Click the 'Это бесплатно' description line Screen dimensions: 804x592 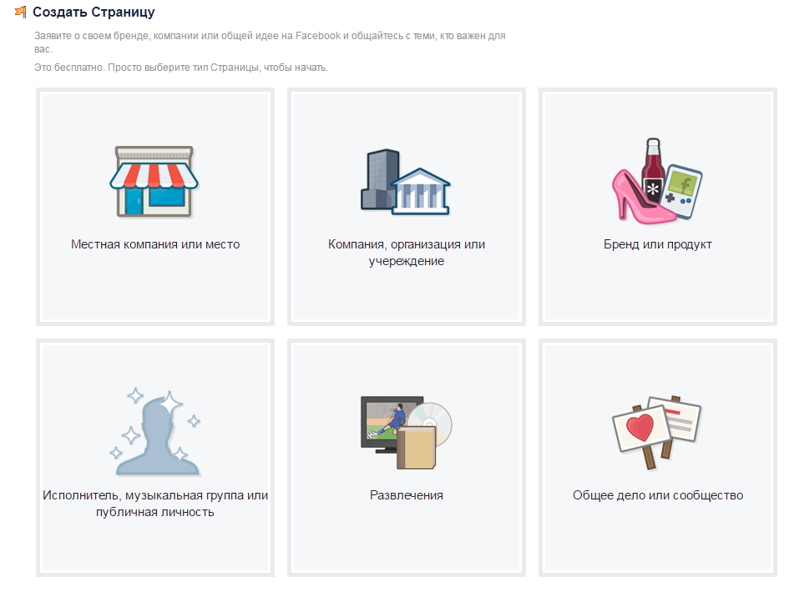coord(181,67)
